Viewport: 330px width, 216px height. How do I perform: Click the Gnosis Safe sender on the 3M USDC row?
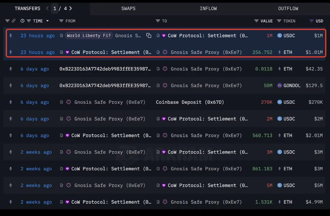110,152
